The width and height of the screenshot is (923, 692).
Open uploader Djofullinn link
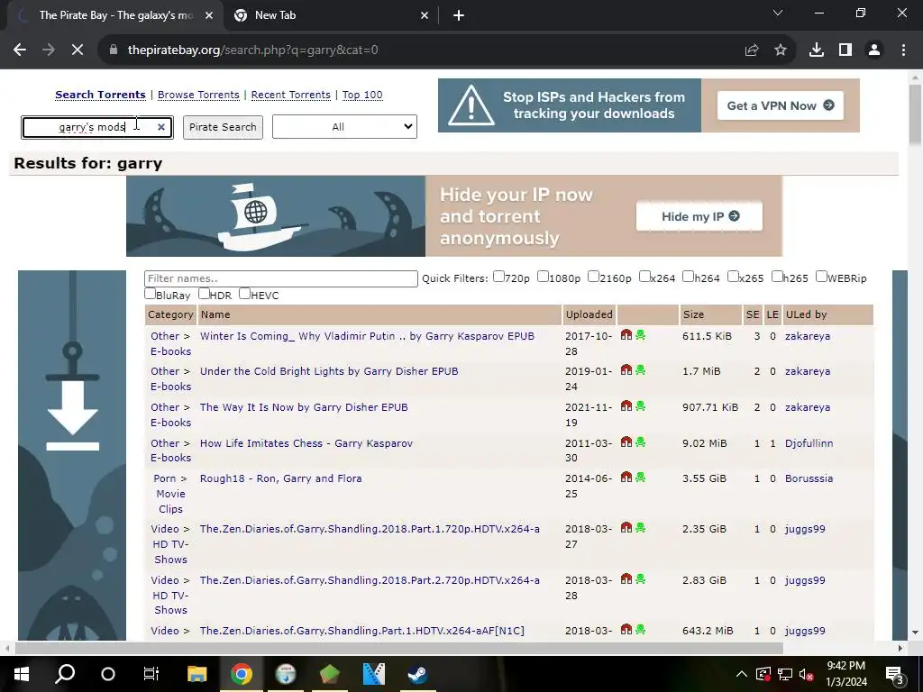tap(809, 443)
